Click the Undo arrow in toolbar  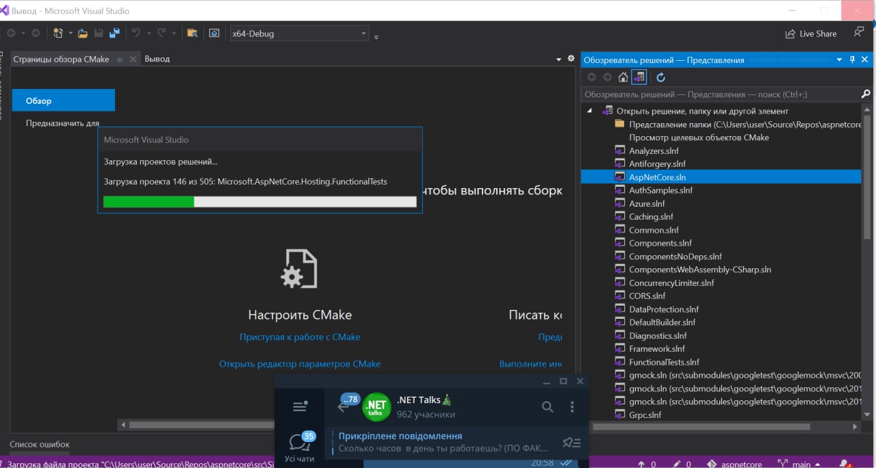tap(136, 33)
